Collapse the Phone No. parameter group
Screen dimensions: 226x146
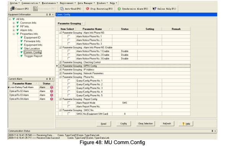click(x=60, y=77)
